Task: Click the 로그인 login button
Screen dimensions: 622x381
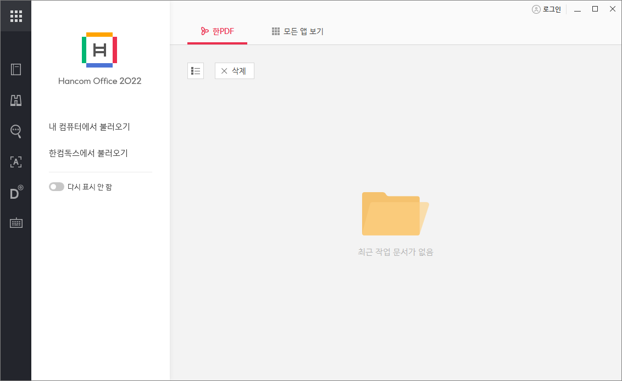Action: pyautogui.click(x=546, y=9)
